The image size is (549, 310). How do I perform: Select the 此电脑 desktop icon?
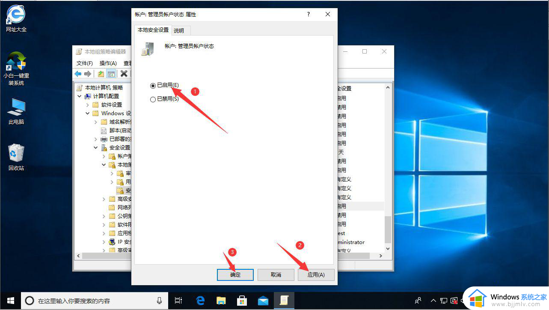tap(16, 111)
